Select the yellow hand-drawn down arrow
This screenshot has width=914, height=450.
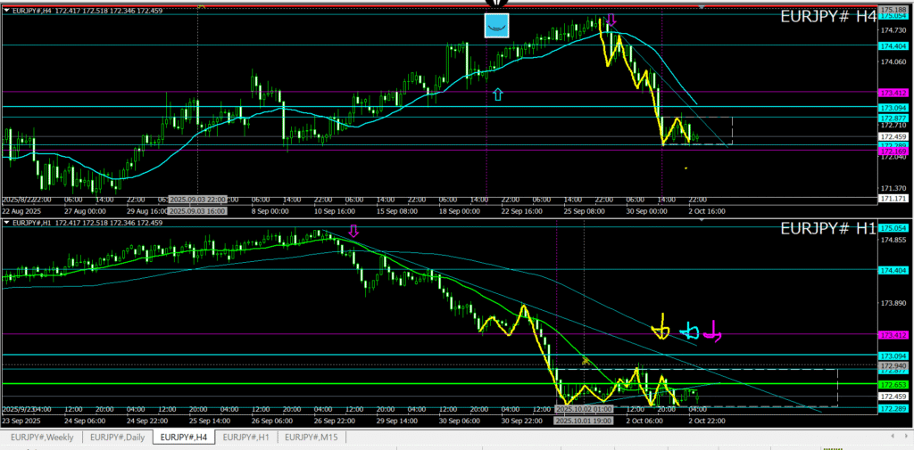pos(661,328)
